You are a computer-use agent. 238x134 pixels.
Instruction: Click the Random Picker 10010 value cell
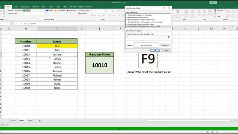(x=100, y=65)
